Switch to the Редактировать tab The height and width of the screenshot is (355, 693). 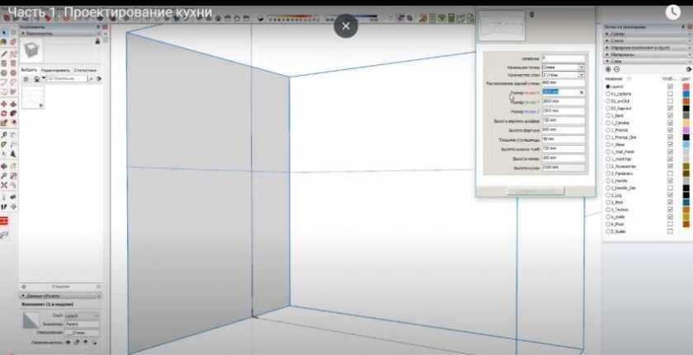(x=56, y=71)
